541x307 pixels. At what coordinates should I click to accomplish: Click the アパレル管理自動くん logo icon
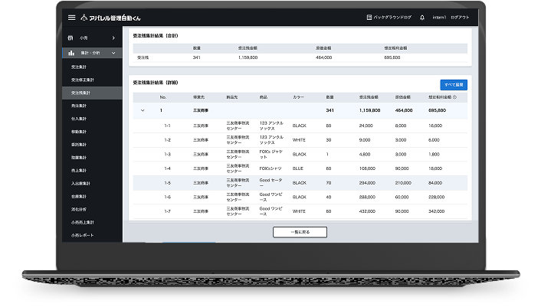84,17
